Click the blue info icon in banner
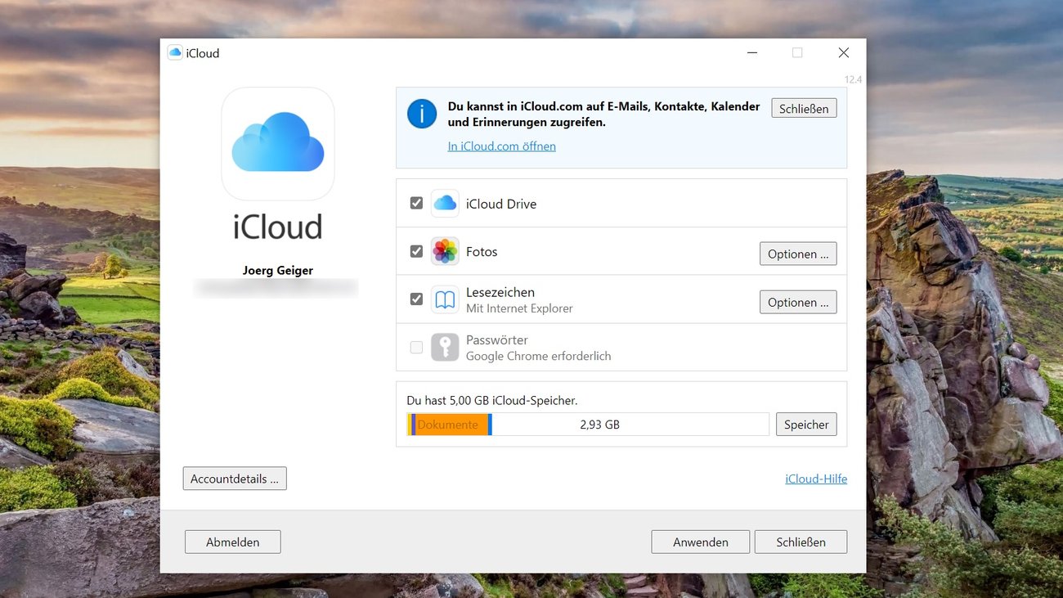 pos(422,114)
